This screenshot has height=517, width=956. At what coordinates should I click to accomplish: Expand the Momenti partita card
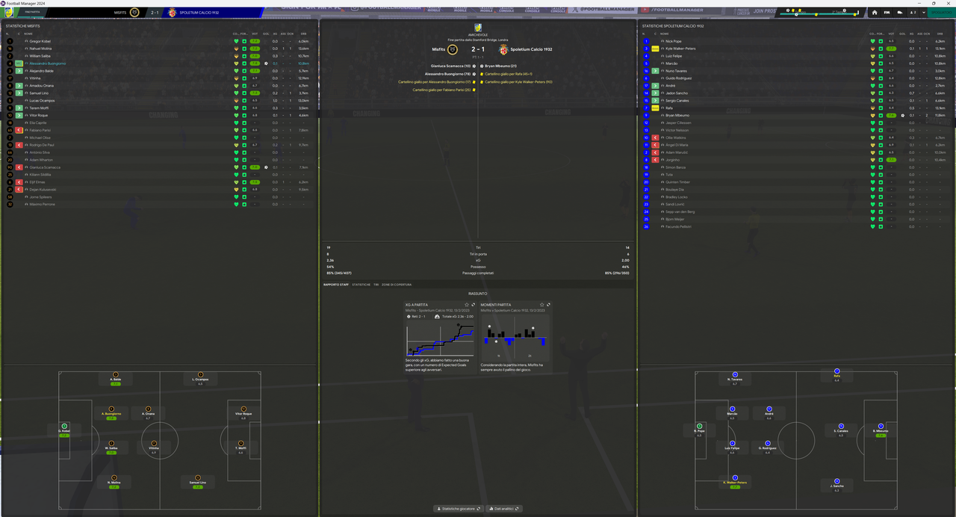click(549, 305)
